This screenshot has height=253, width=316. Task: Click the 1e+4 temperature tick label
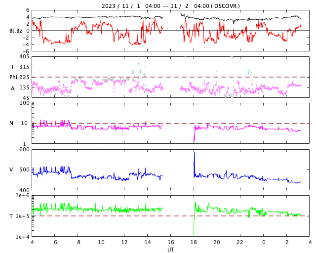click(x=22, y=237)
